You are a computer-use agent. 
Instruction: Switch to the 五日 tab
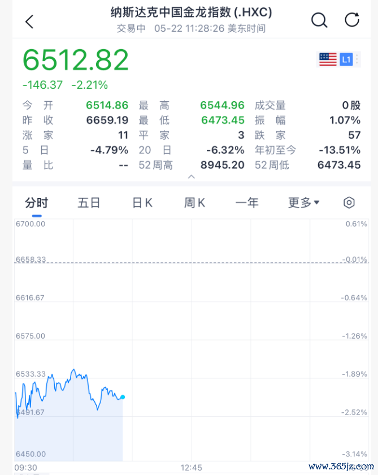(89, 202)
